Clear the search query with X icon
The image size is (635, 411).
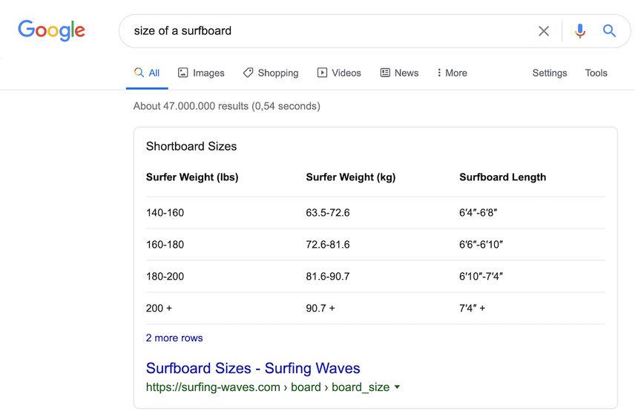pyautogui.click(x=544, y=31)
